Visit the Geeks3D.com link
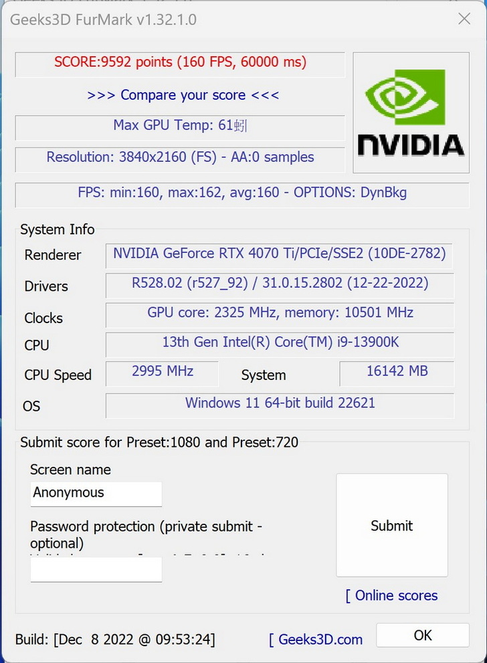Screen dimensions: 487x663 pos(316,639)
